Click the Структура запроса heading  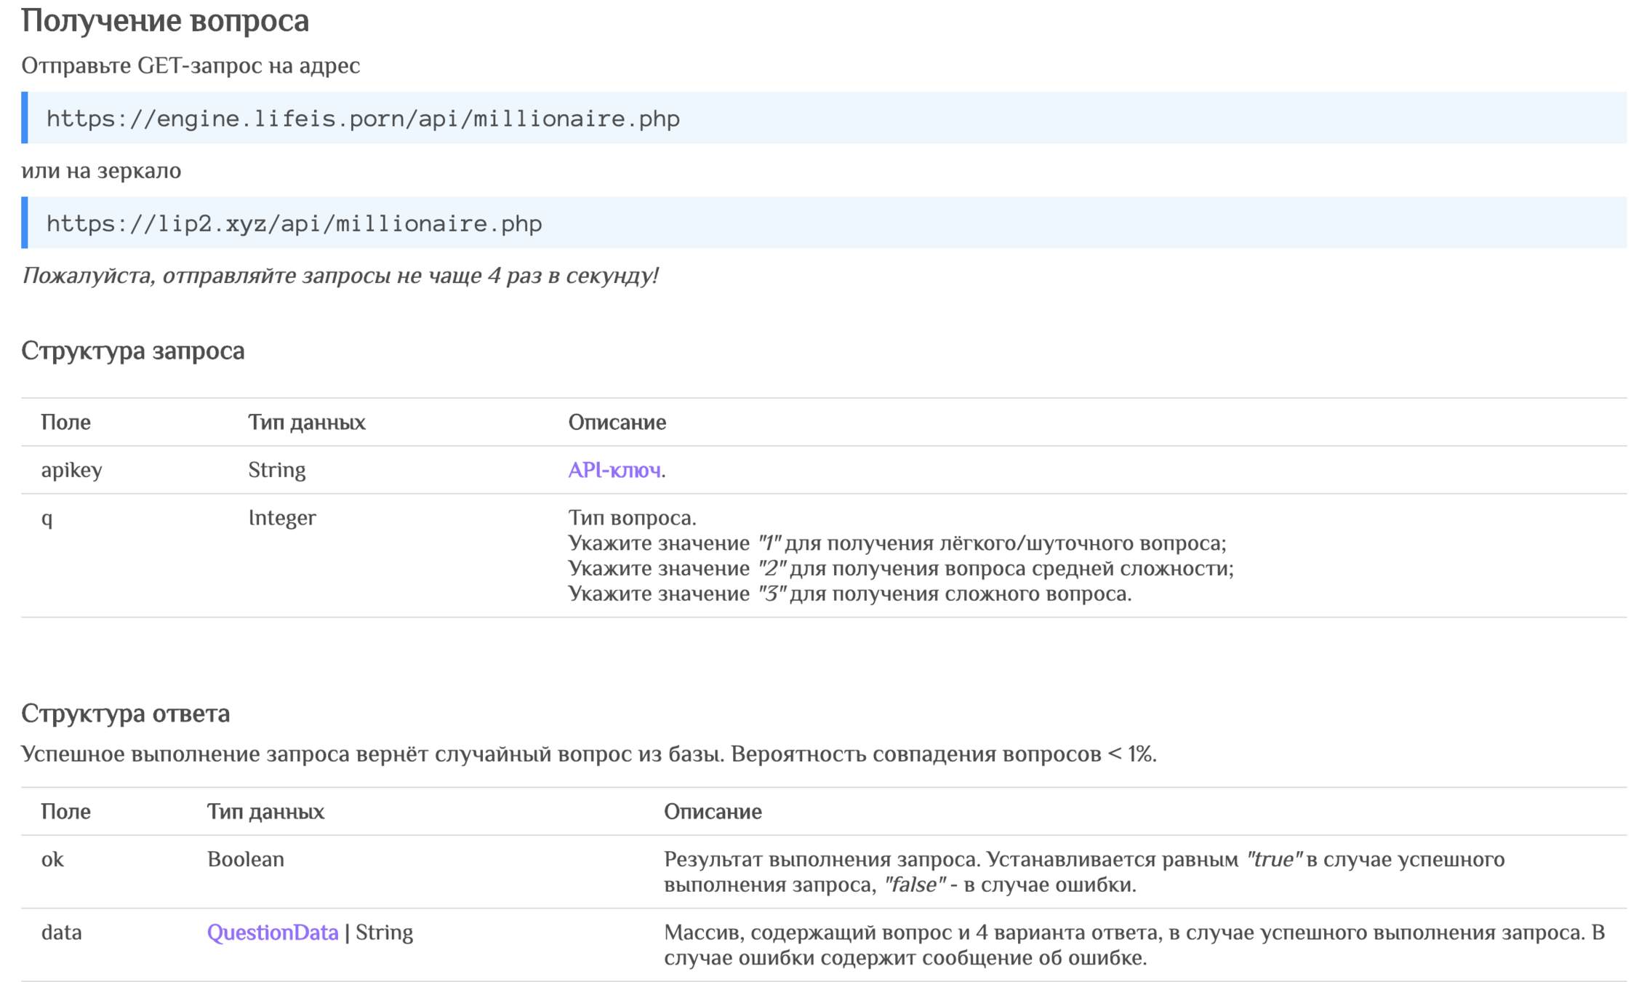pyautogui.click(x=132, y=351)
